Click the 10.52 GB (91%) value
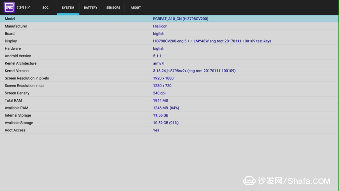This screenshot has width=339, height=191. point(166,123)
